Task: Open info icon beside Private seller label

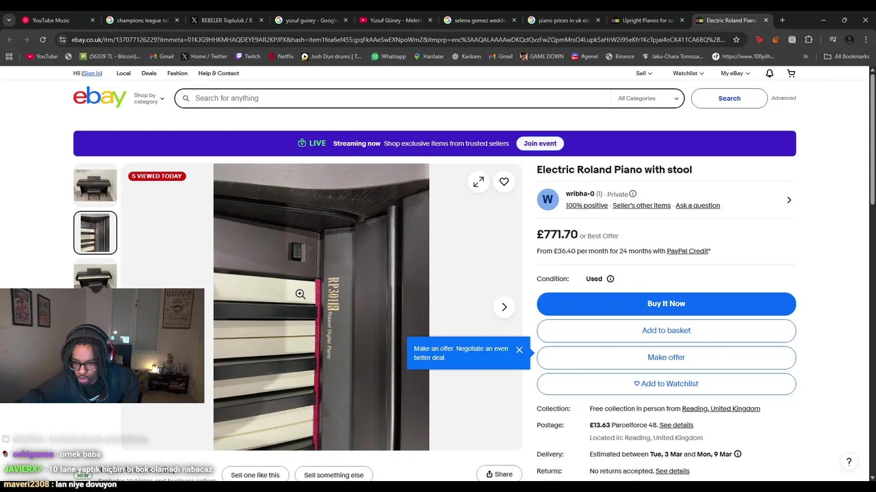Action: pyautogui.click(x=632, y=194)
